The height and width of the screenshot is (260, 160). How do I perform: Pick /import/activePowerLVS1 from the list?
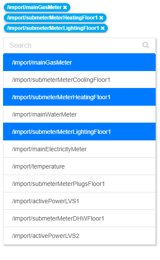[x=79, y=201]
